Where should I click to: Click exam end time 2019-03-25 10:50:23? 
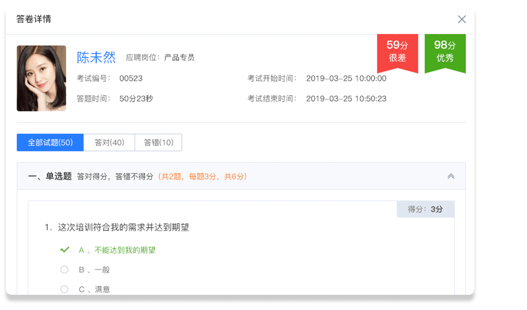coord(346,99)
